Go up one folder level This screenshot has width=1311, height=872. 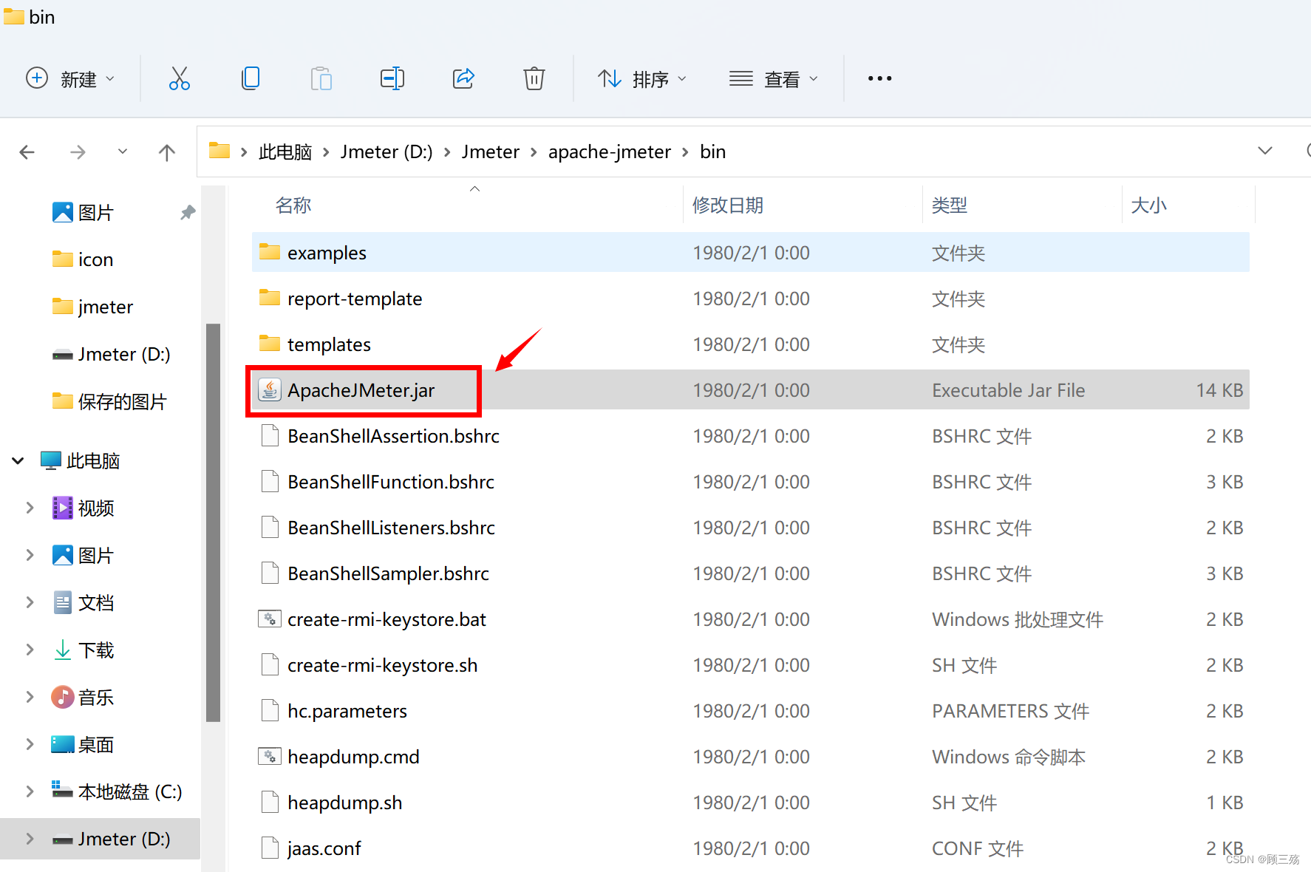tap(167, 152)
